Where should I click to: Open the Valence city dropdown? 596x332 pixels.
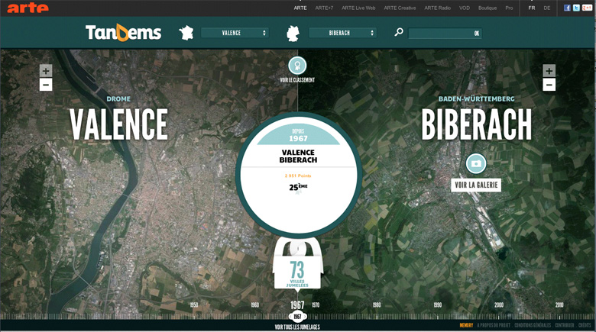click(x=235, y=33)
